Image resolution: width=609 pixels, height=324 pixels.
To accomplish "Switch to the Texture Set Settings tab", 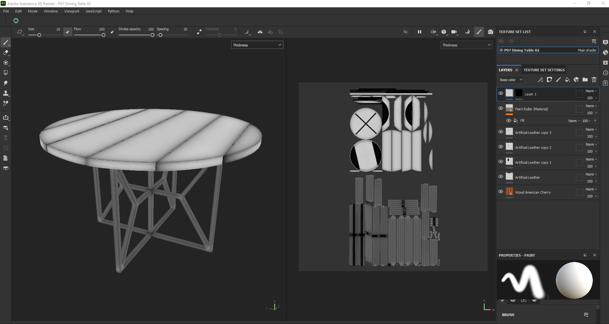I will pyautogui.click(x=544, y=70).
